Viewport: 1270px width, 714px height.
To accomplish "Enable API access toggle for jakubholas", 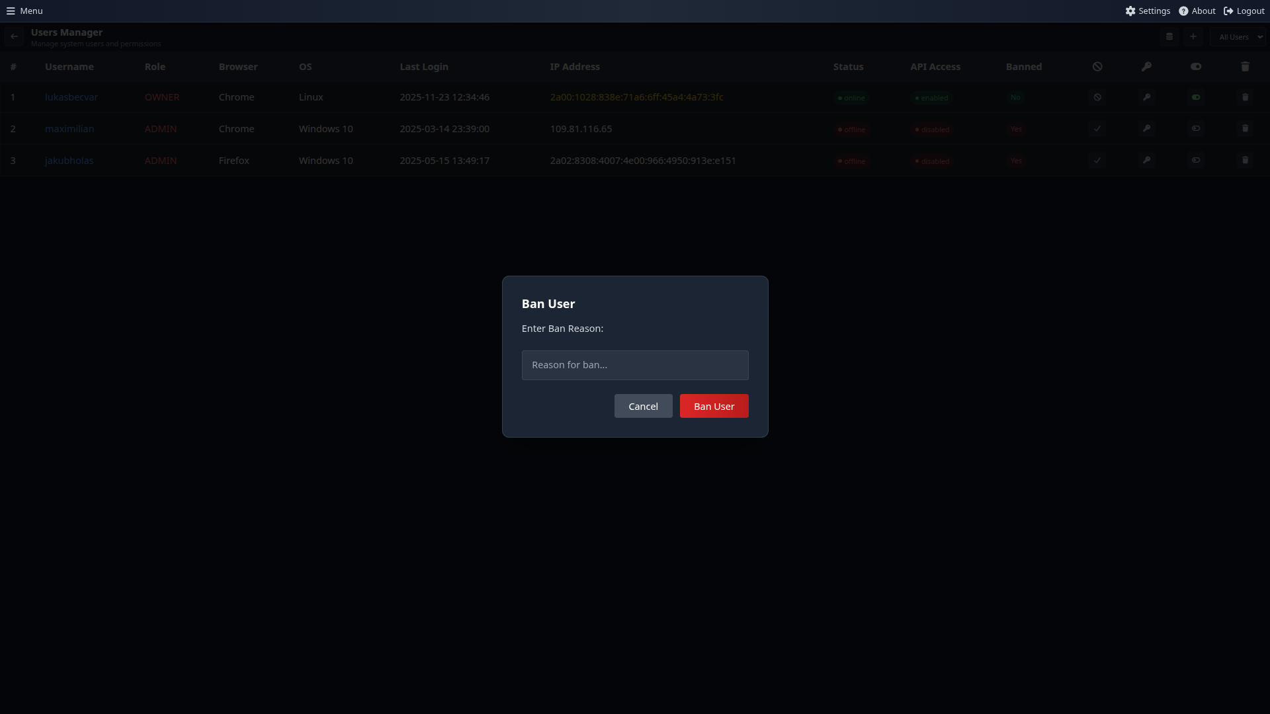I will point(1197,160).
